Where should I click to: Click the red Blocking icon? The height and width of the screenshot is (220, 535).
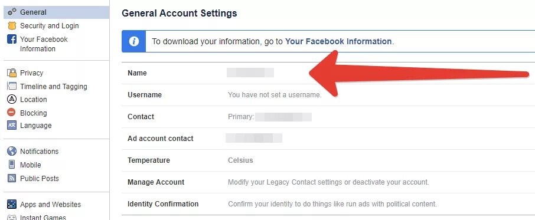12,113
